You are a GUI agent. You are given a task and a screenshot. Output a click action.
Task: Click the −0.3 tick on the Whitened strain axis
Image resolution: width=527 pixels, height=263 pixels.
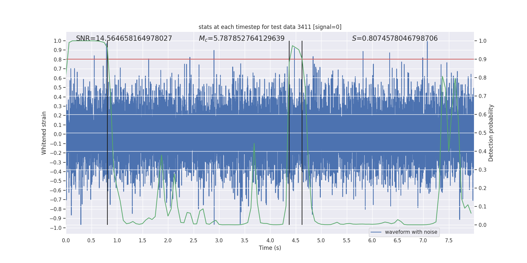pyautogui.click(x=55, y=162)
